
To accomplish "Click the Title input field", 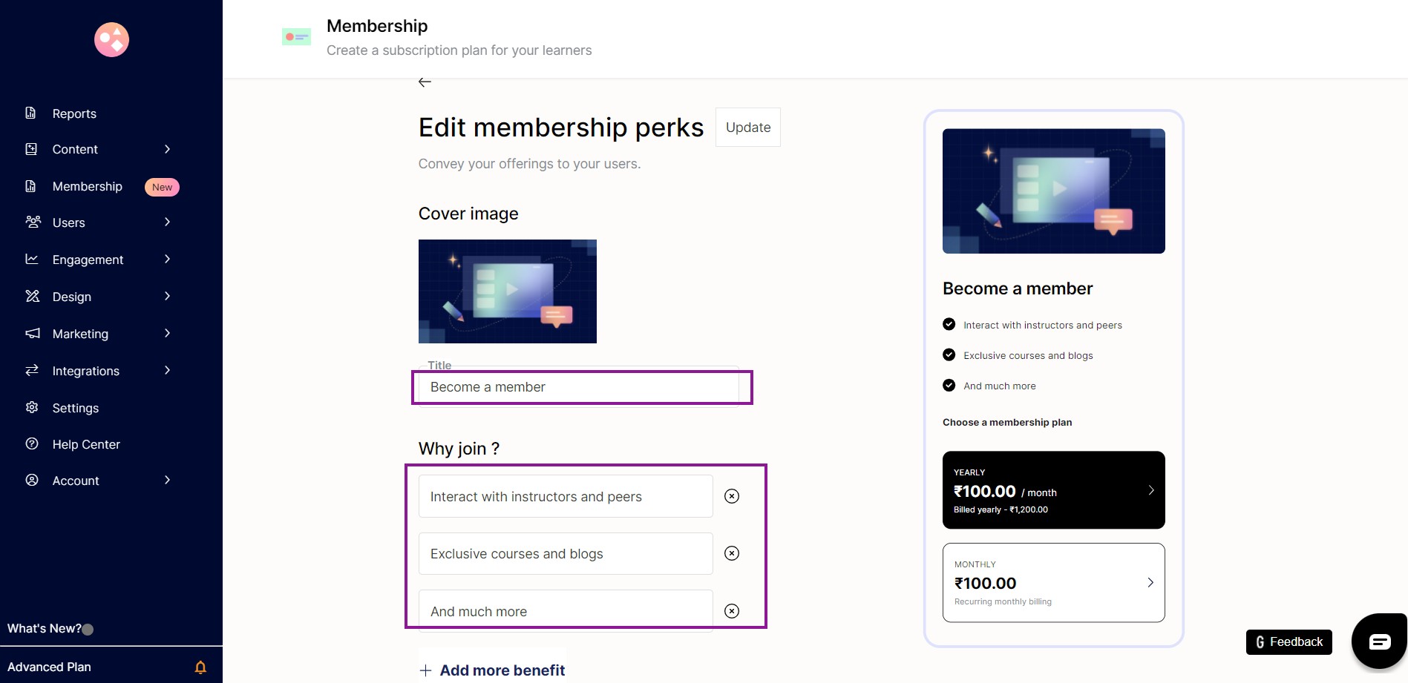I will tap(579, 387).
